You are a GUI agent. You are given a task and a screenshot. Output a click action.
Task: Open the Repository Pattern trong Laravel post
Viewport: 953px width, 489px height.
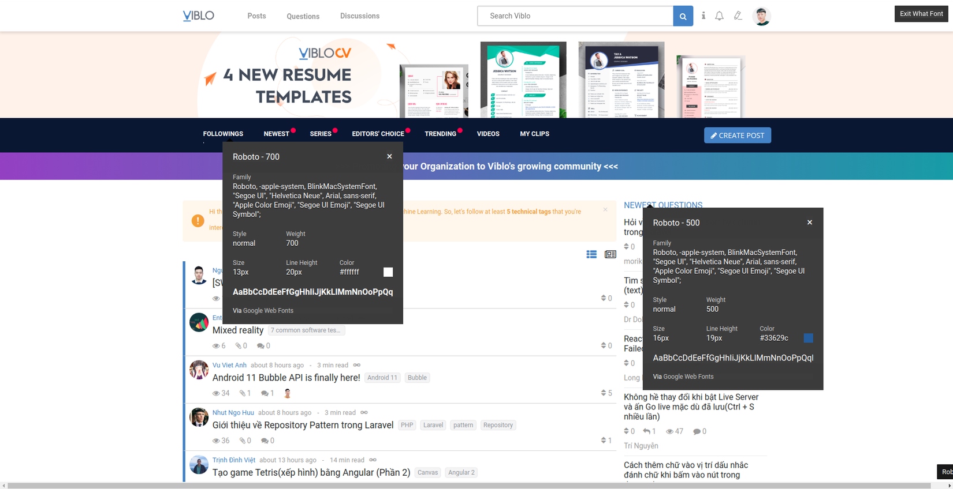(303, 425)
